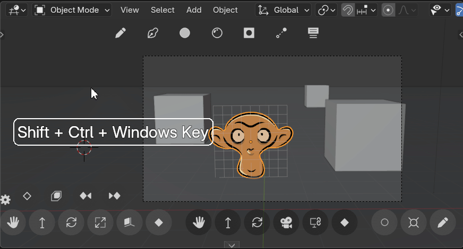Image resolution: width=463 pixels, height=249 pixels.
Task: Click the filled diamond in the dark group
Action: pos(345,223)
